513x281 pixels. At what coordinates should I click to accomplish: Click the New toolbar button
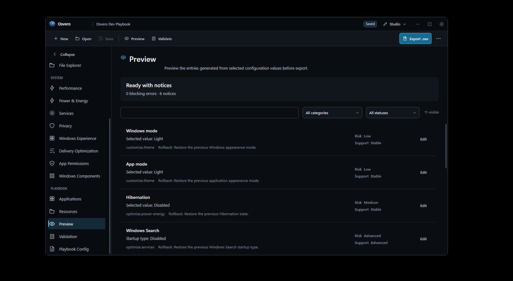tap(61, 39)
